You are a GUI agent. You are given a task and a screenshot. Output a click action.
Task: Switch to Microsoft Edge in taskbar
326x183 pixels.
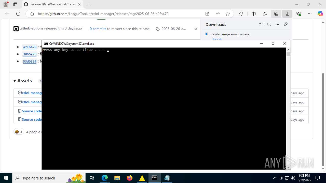click(x=105, y=178)
